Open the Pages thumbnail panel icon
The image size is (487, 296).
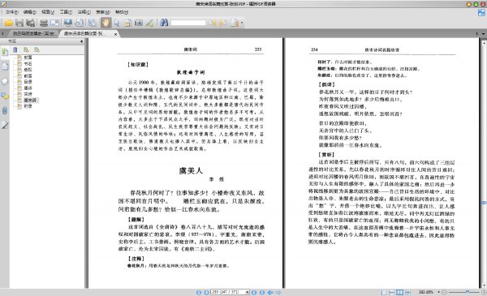[5, 66]
